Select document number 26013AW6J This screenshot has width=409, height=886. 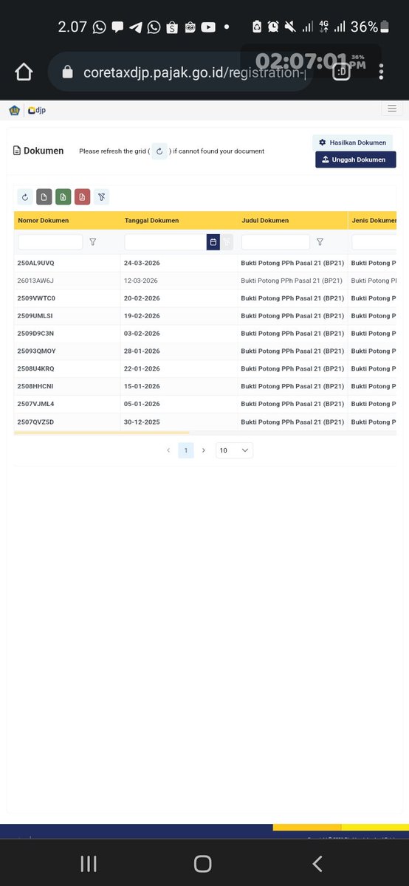pos(35,281)
